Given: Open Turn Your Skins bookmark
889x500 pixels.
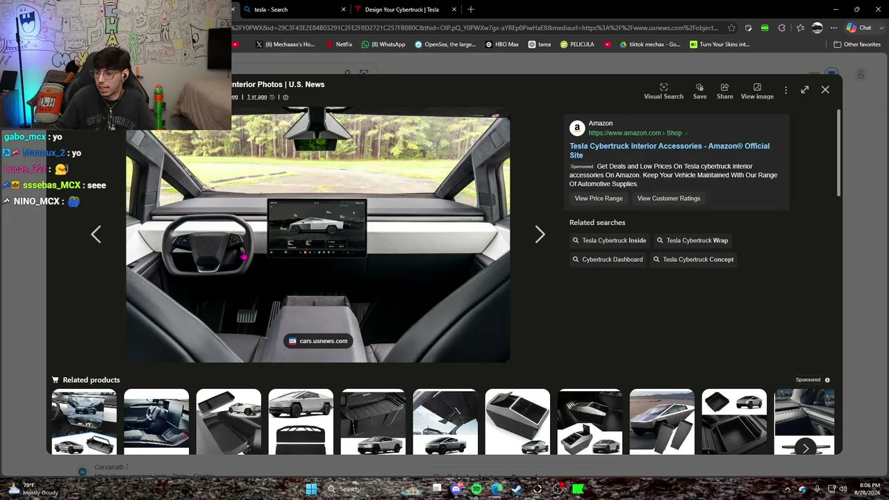Looking at the screenshot, I should pos(720,44).
